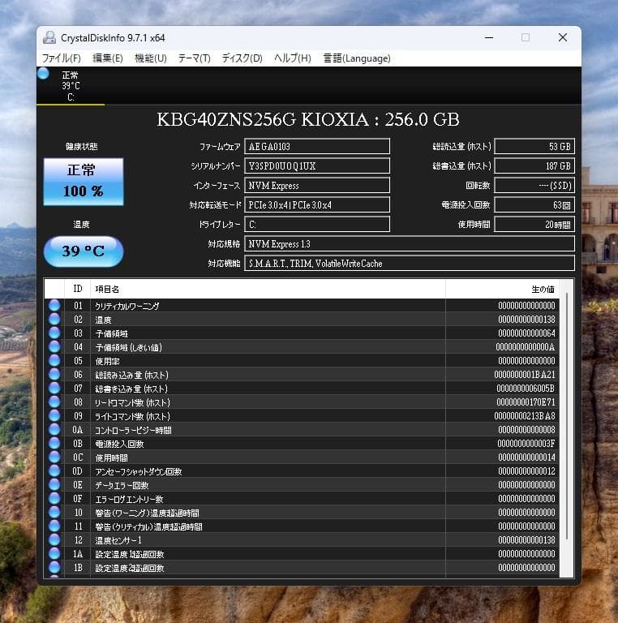Click raw value 0000000006005B
This screenshot has width=618, height=623.
[526, 389]
